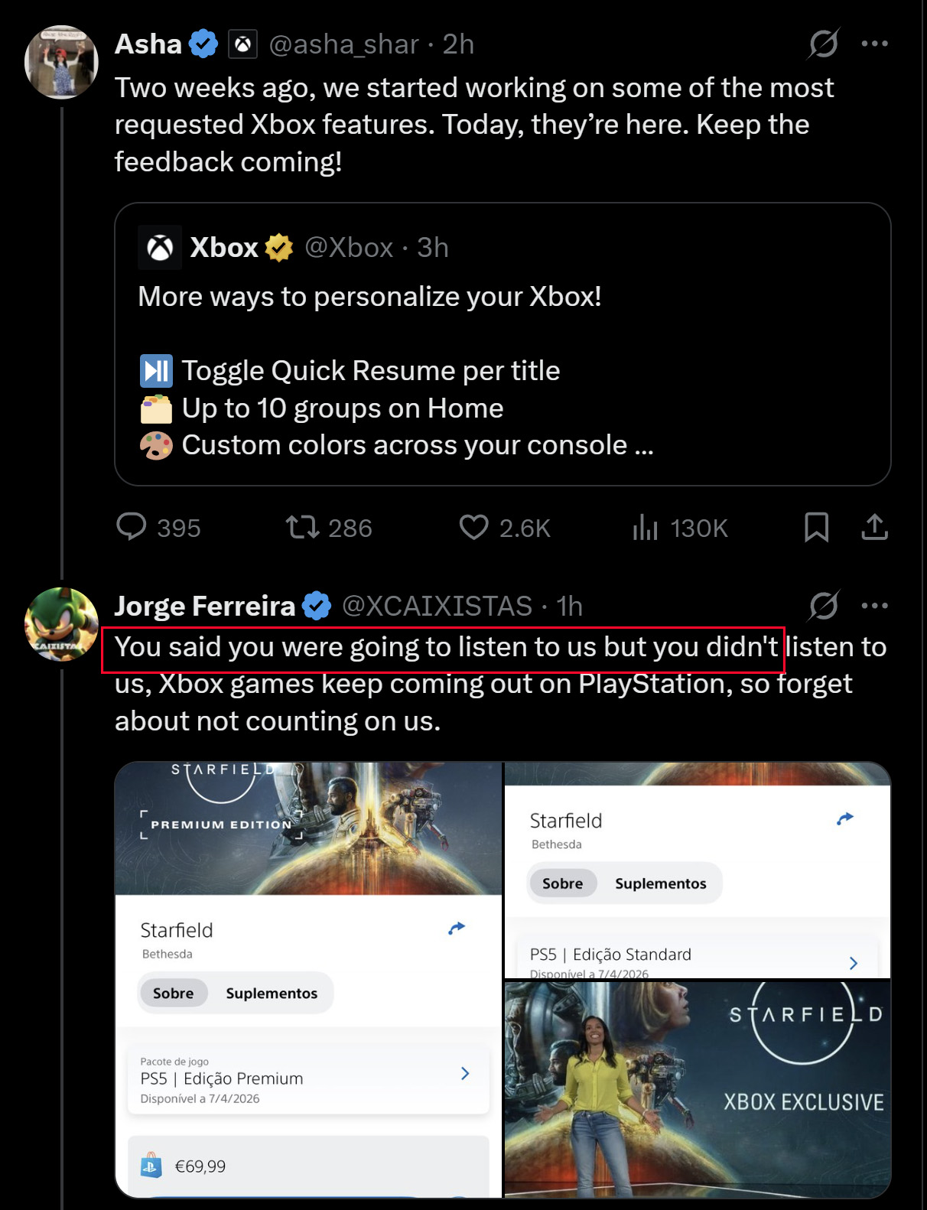The image size is (927, 1210).
Task: View analytics showing 130K views
Action: (x=646, y=528)
